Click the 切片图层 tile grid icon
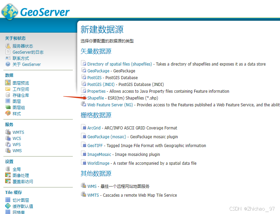280x214 pixels. [8, 200]
